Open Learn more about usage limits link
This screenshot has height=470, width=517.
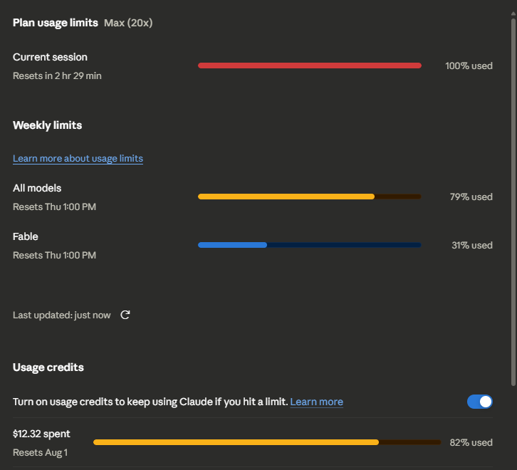pyautogui.click(x=78, y=159)
